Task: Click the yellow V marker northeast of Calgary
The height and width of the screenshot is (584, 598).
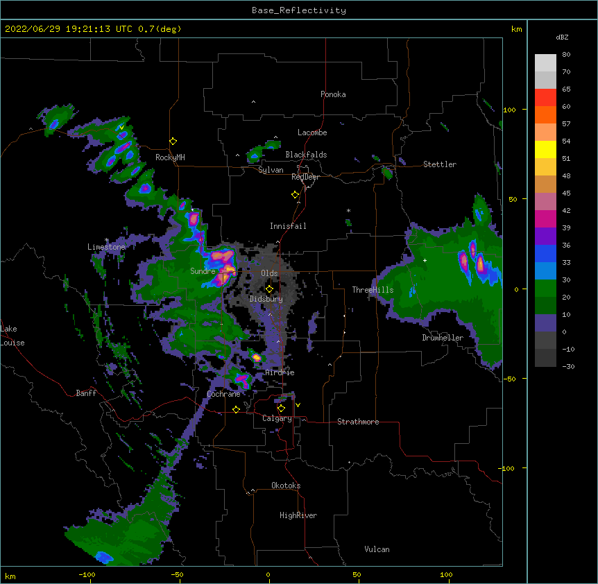Action: 298,405
